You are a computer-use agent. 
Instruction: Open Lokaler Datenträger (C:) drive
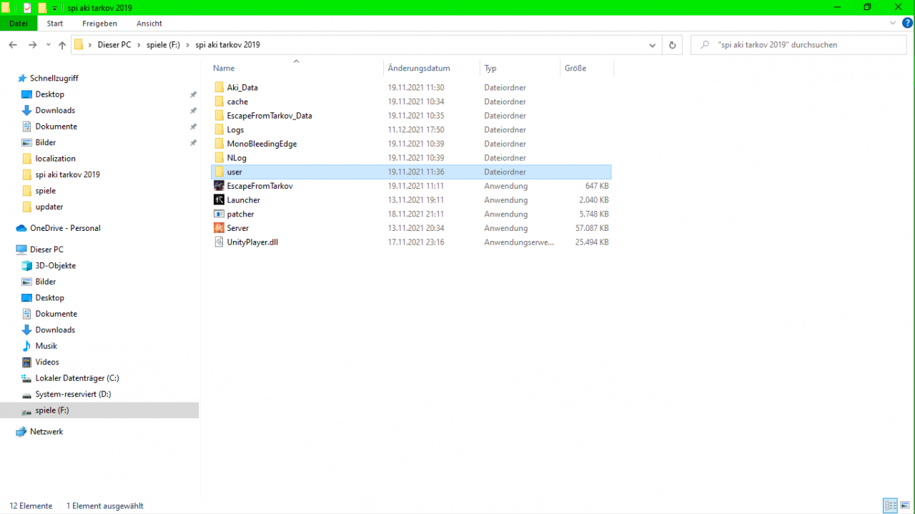tap(77, 378)
